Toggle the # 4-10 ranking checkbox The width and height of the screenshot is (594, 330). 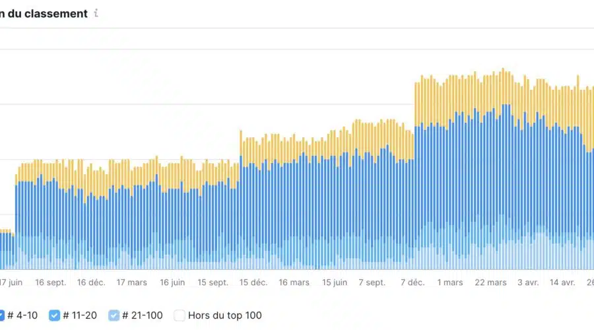pos(1,315)
